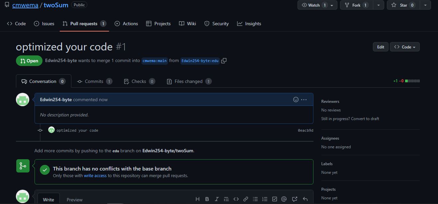Open the Wiki tab
Image resolution: width=438 pixels, height=204 pixels.
pyautogui.click(x=187, y=24)
